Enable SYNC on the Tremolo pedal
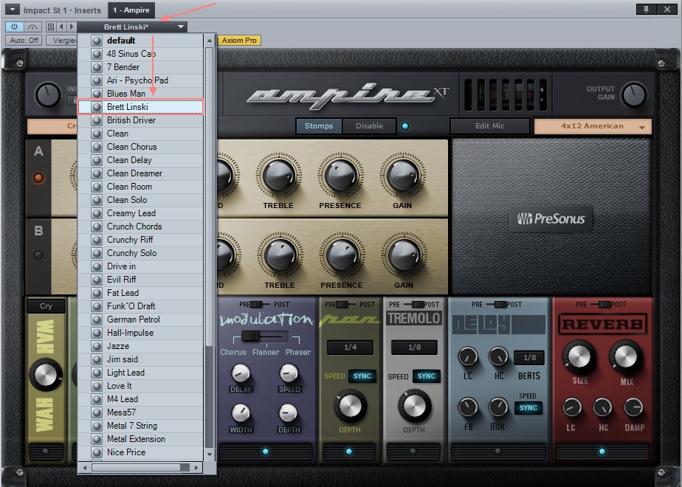Screen dimensions: 682x487 427,376
